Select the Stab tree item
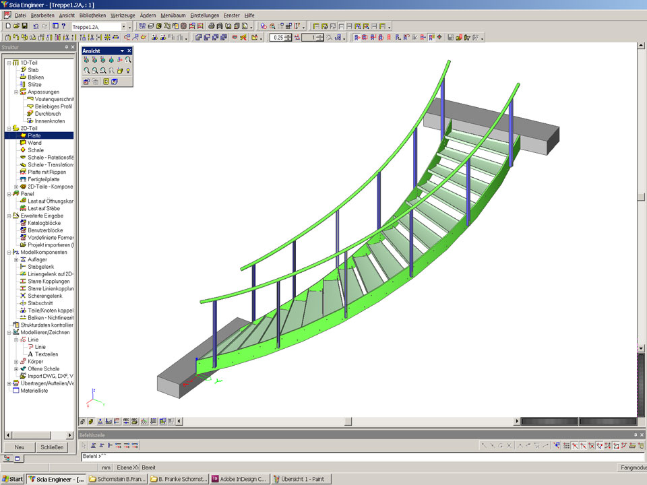 coord(32,69)
